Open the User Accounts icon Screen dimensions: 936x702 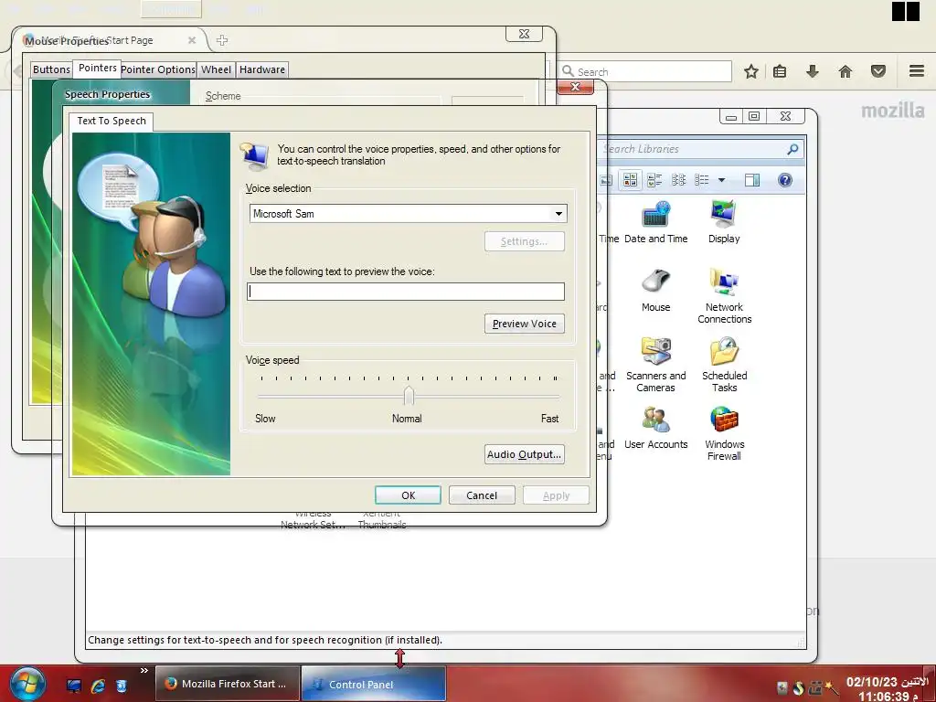click(x=655, y=428)
